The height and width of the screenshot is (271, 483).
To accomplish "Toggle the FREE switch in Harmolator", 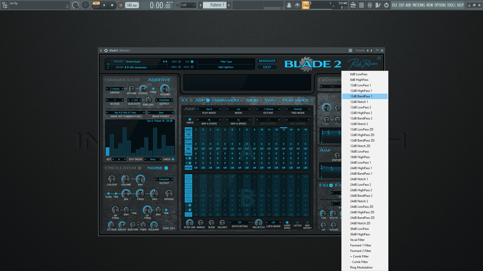I will click(x=153, y=89).
